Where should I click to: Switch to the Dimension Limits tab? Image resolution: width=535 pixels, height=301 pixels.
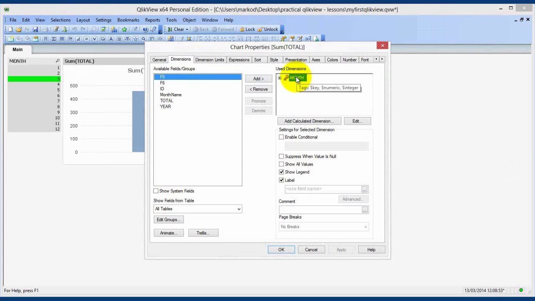[210, 60]
